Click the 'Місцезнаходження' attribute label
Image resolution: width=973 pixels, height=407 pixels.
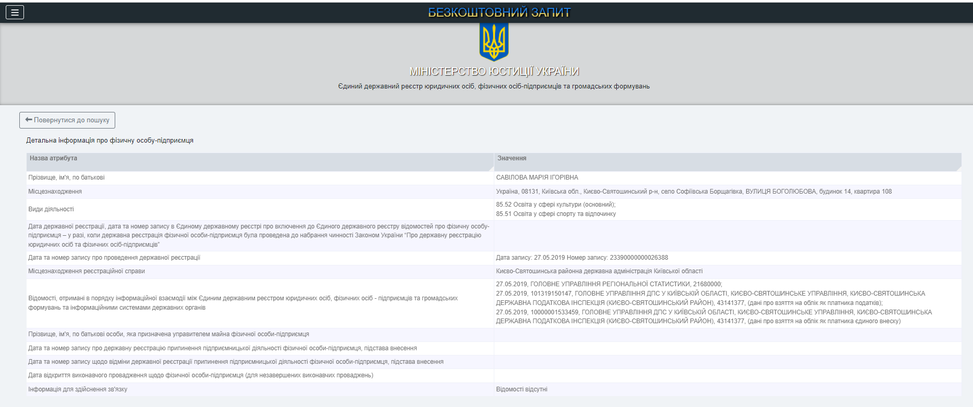click(55, 192)
